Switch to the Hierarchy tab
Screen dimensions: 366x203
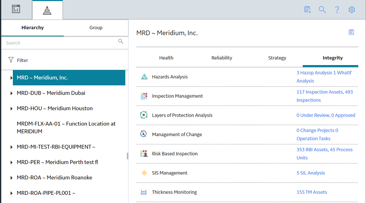click(x=33, y=28)
